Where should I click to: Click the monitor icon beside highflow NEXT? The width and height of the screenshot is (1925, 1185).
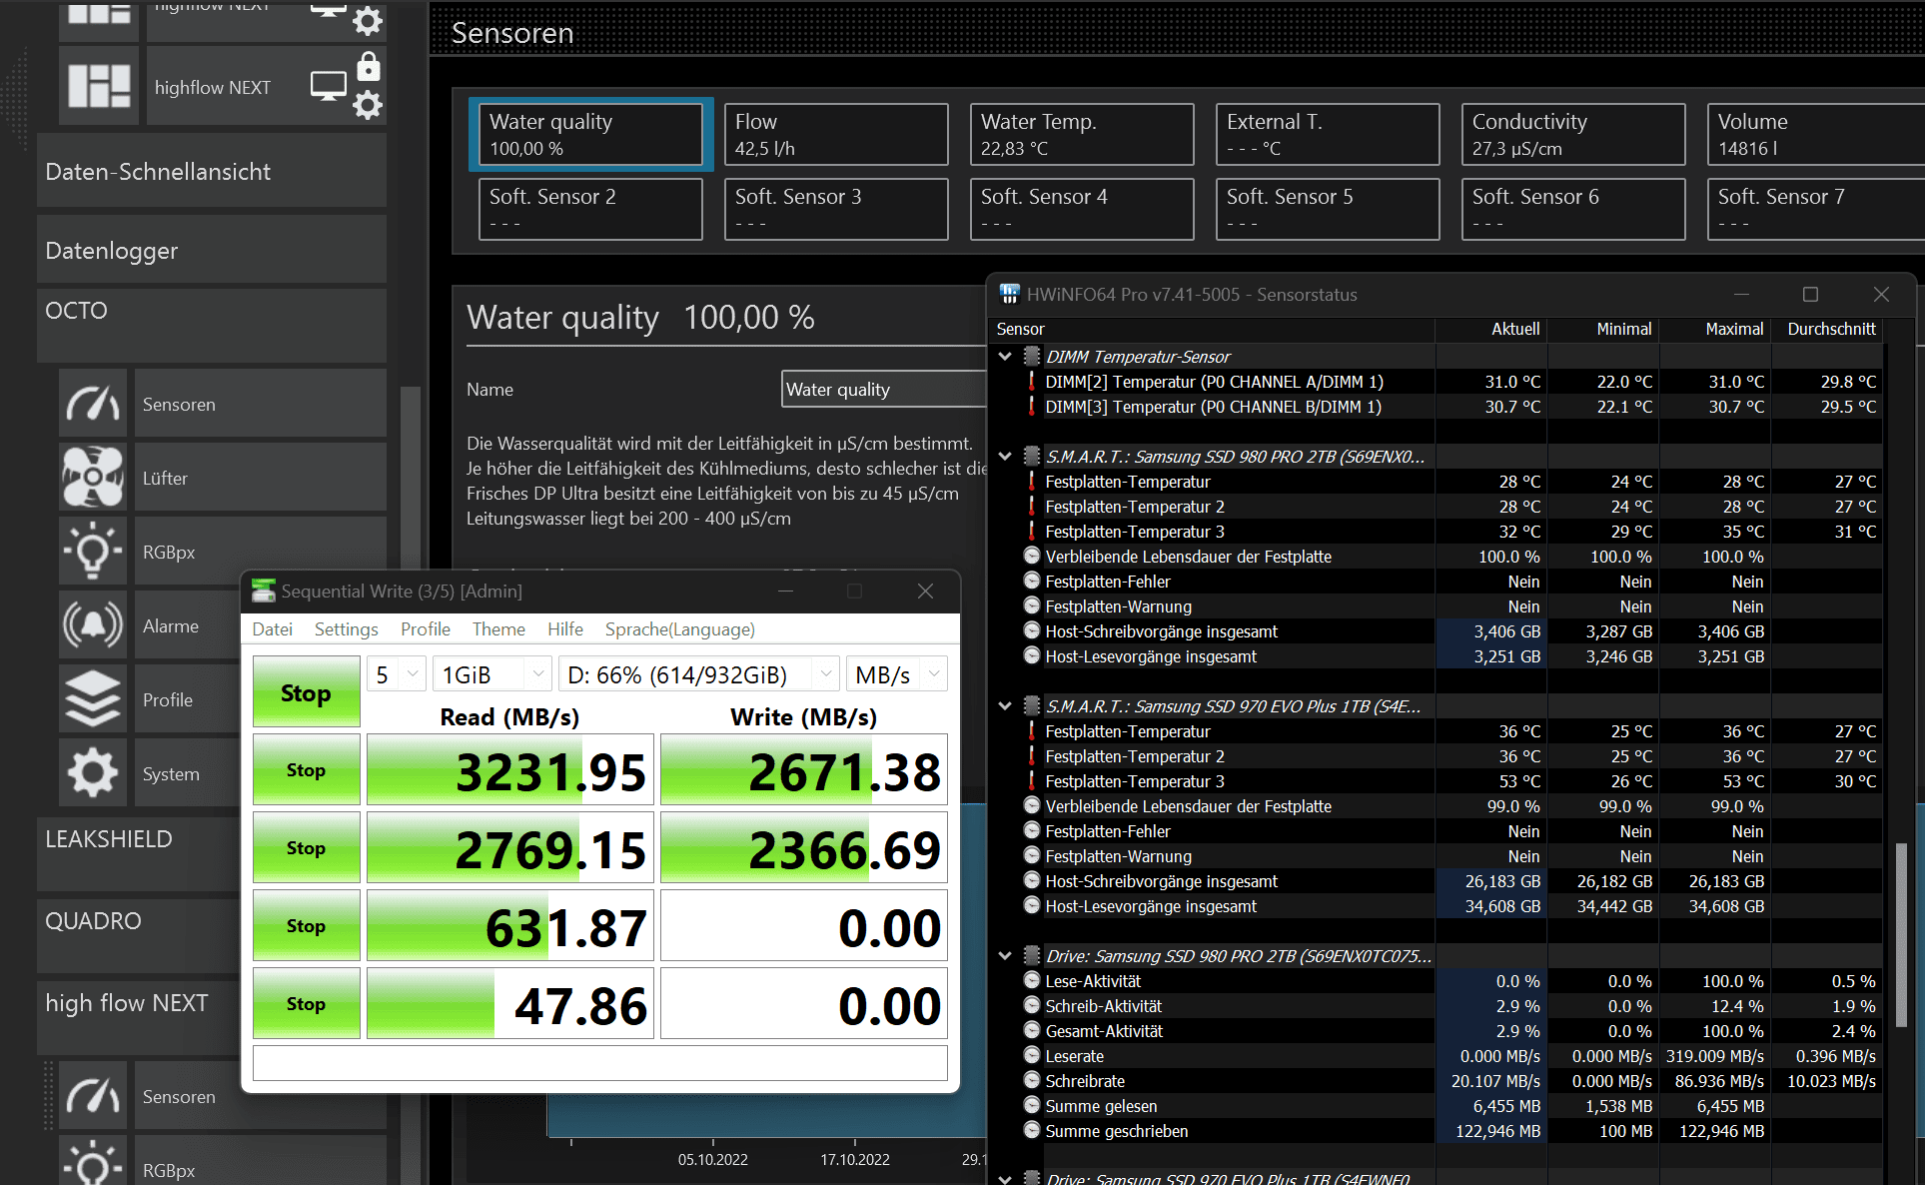pos(329,86)
